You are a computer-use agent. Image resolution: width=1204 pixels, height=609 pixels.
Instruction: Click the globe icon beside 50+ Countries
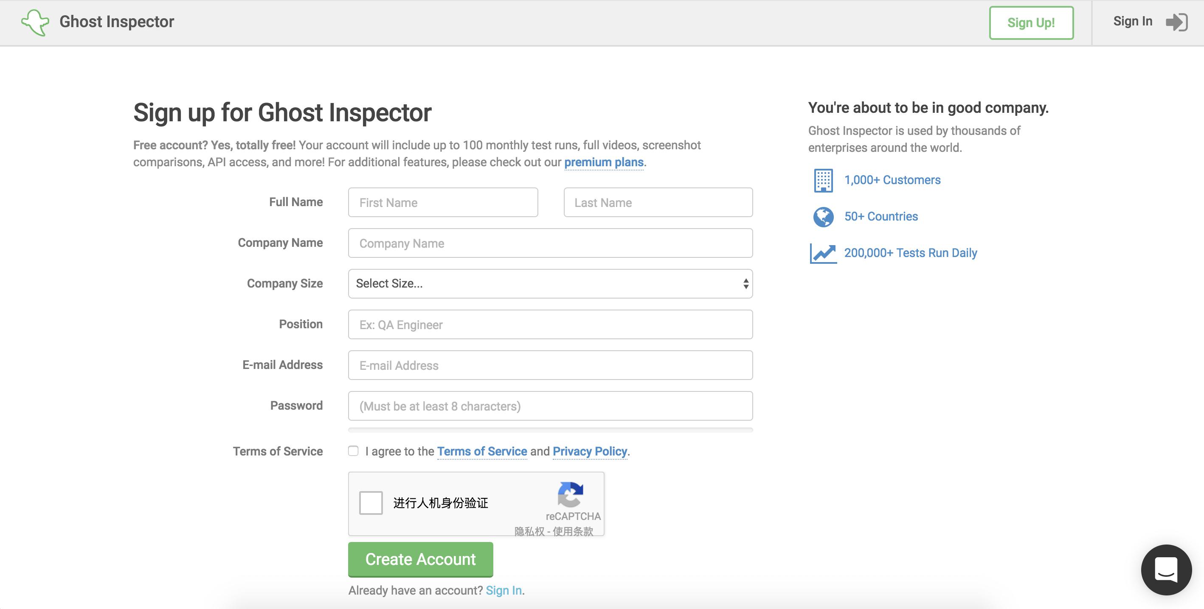(x=823, y=217)
